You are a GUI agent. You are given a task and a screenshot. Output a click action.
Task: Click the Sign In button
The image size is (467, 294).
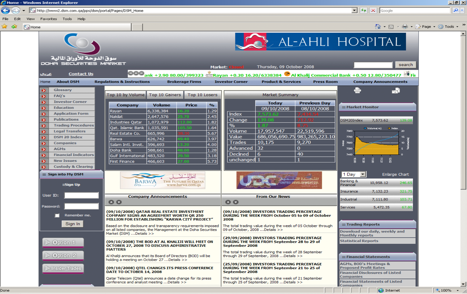[72, 224]
